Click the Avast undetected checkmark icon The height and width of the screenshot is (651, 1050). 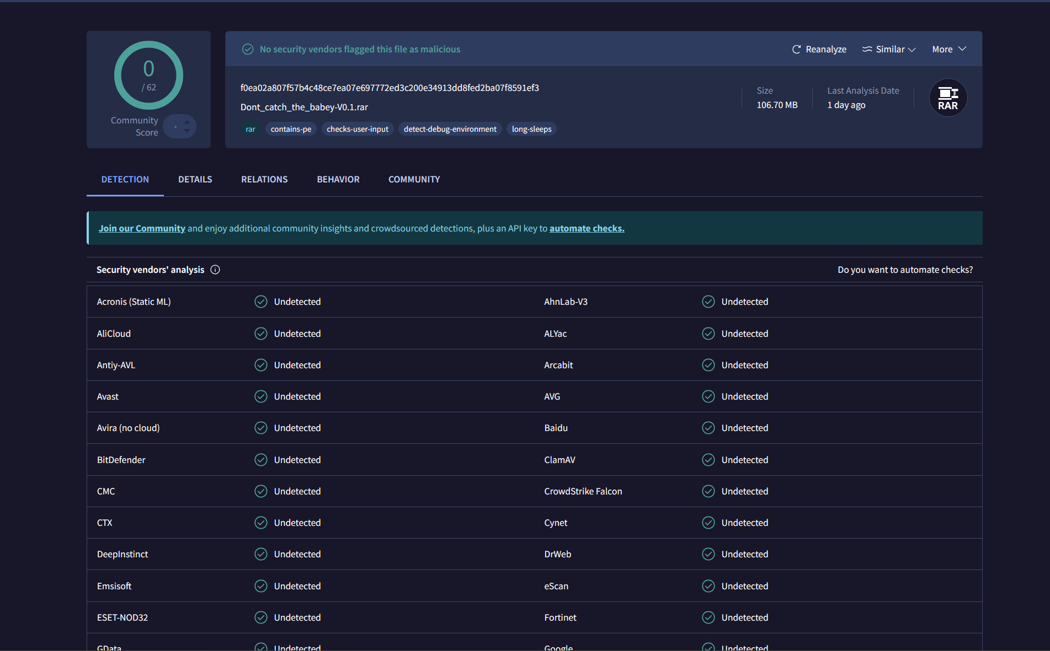[x=261, y=396]
